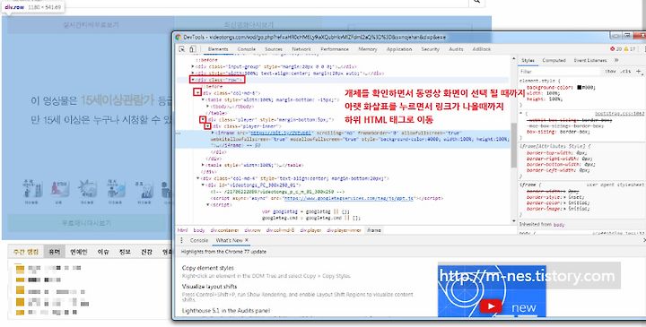Select the 건강 category tab on webpage
This screenshot has width=646, height=327.
(x=146, y=252)
